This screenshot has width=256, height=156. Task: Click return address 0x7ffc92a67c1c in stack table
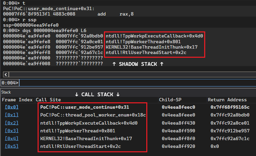pos(230,138)
